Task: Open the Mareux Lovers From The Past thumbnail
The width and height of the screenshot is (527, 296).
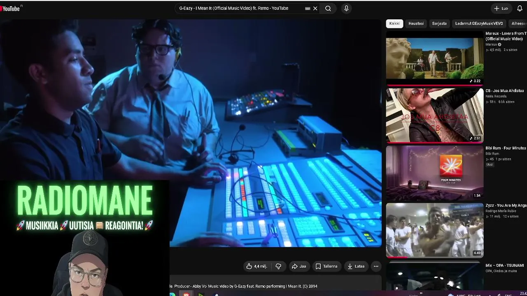Action: coord(435,58)
